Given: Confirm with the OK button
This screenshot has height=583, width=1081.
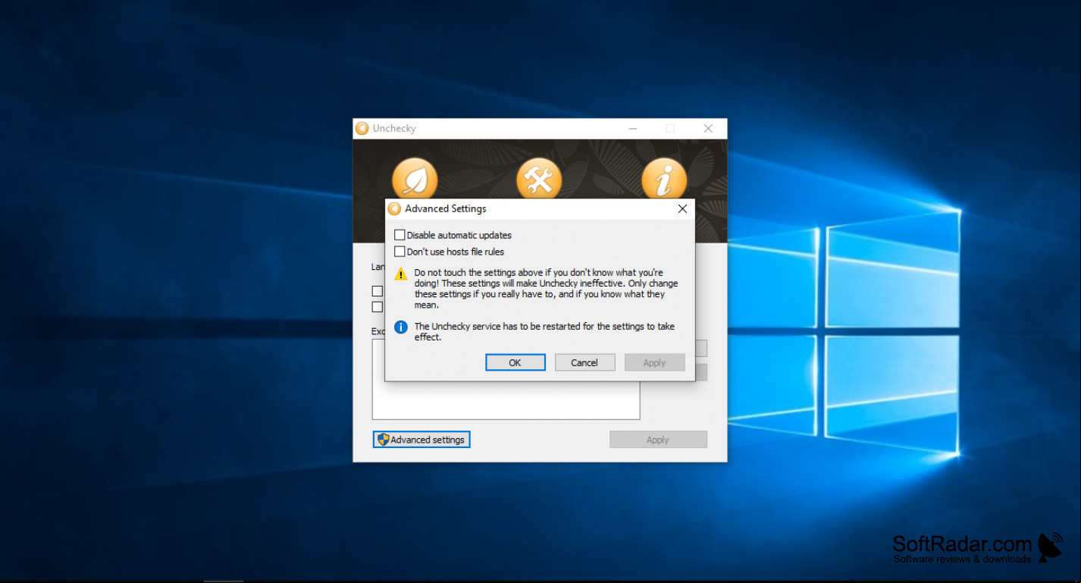Looking at the screenshot, I should pos(515,362).
